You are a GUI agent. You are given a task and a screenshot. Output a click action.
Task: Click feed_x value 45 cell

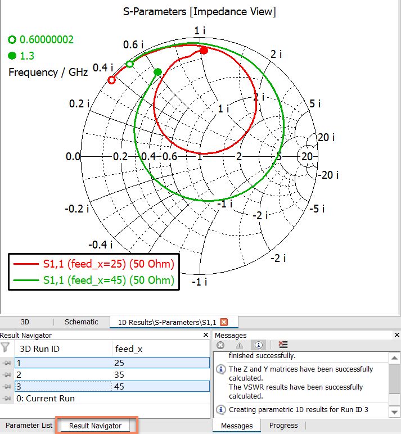[119, 386]
